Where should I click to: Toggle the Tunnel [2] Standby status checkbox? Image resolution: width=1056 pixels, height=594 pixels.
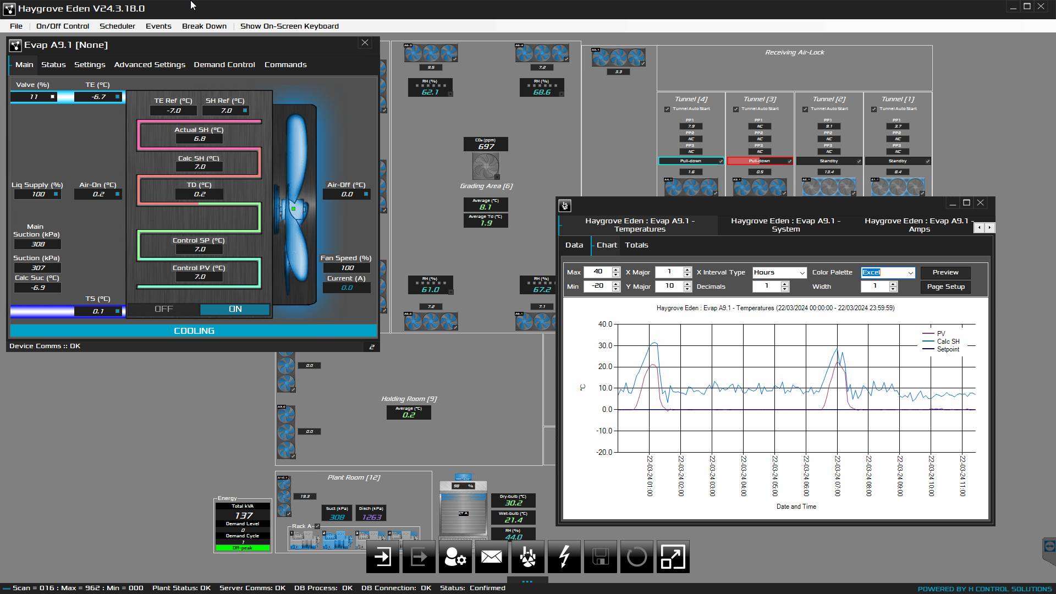coord(859,161)
